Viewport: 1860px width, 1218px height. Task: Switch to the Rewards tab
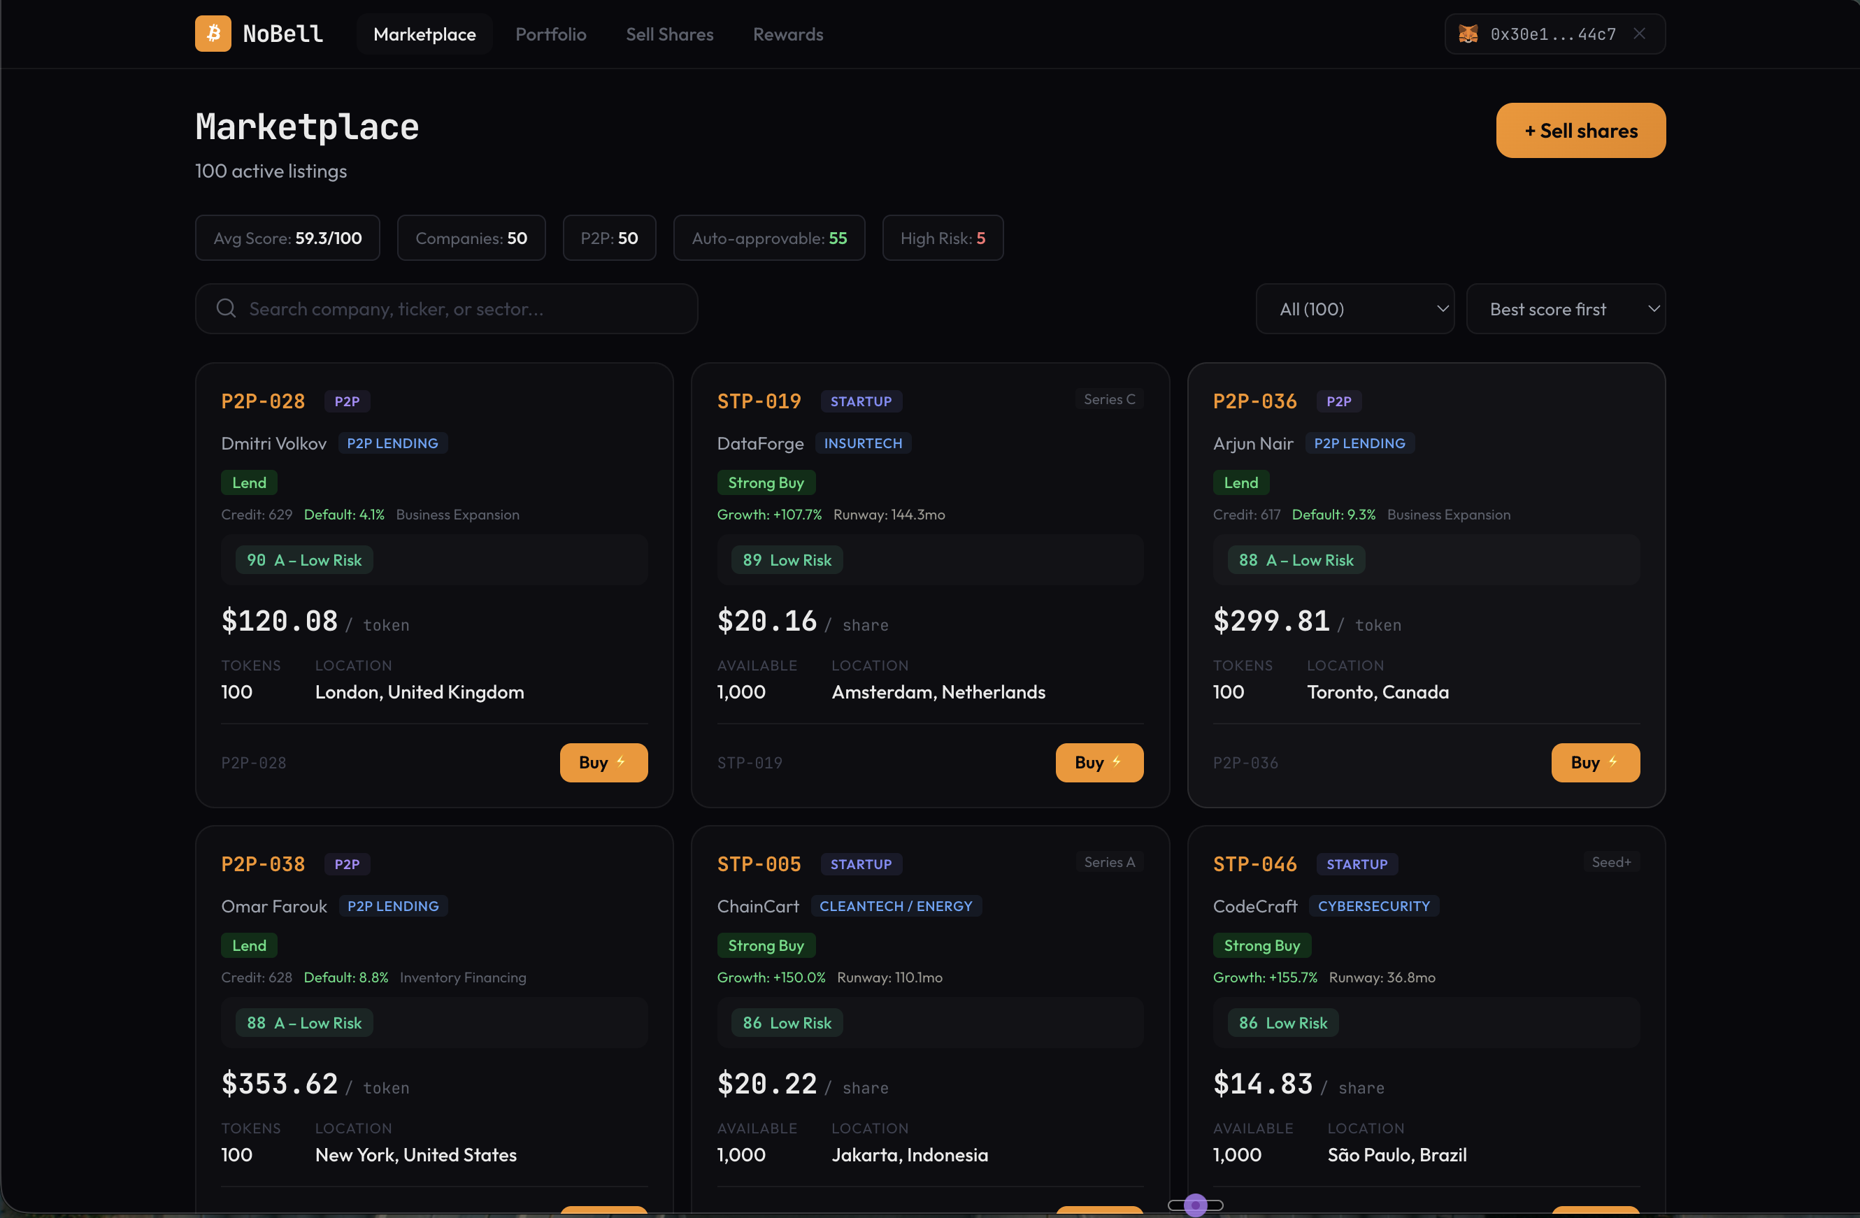[x=787, y=34]
